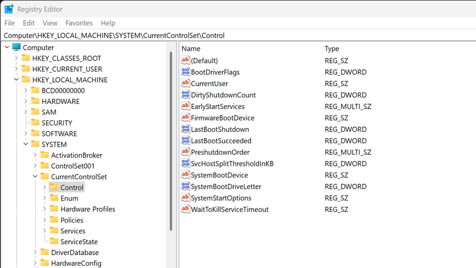Click the Services folder icon
Screen dimensions: 476x268
(54, 230)
